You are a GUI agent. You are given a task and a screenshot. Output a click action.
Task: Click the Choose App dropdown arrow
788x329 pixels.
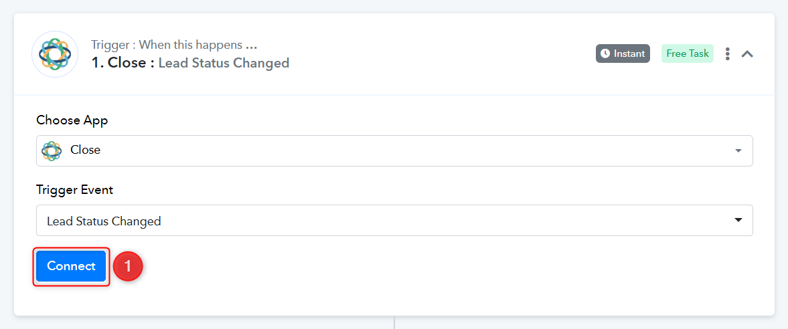pos(738,150)
